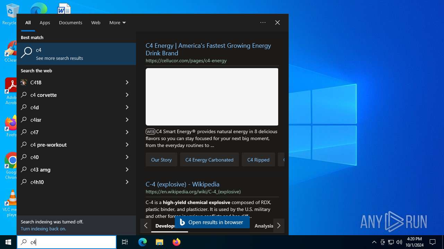Click the magnifier icon in the taskbar search box

click(24, 242)
